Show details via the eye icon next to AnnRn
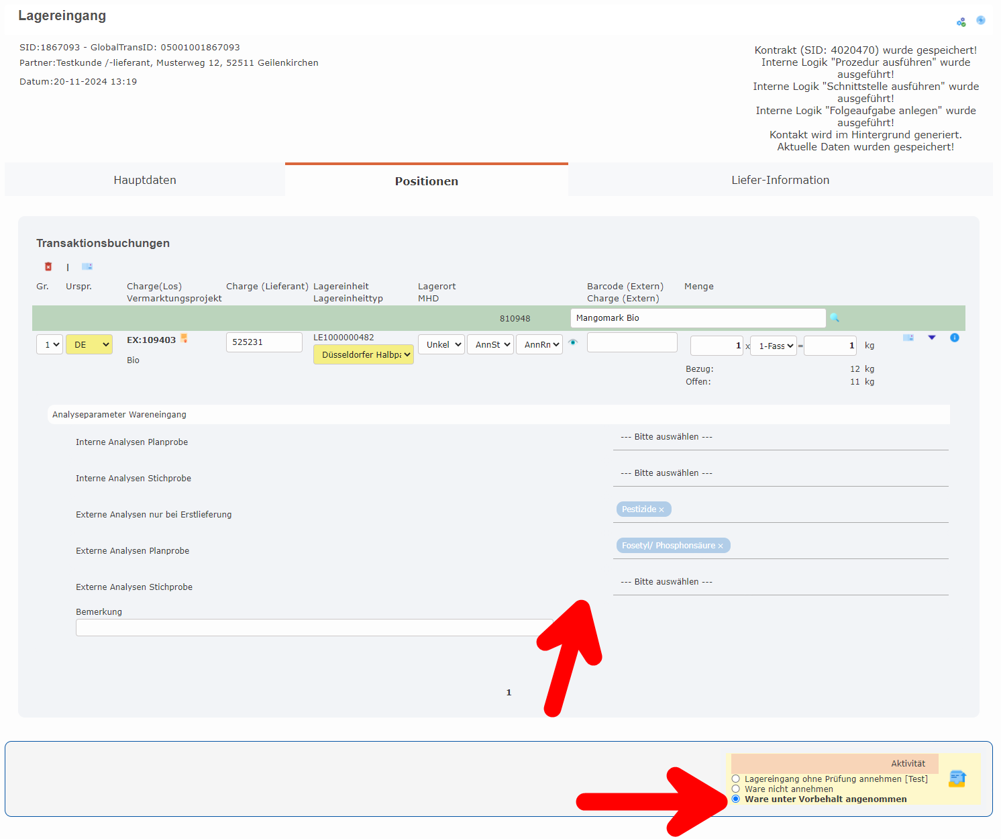Image resolution: width=1001 pixels, height=839 pixels. 573,342
